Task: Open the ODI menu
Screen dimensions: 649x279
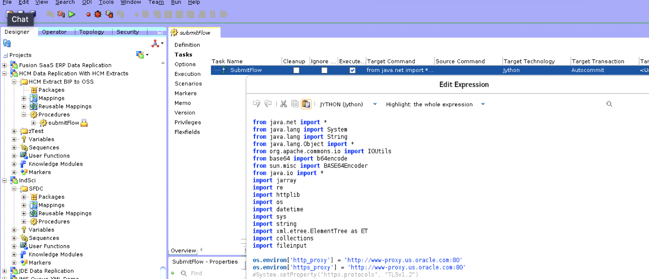Action: [x=87, y=2]
